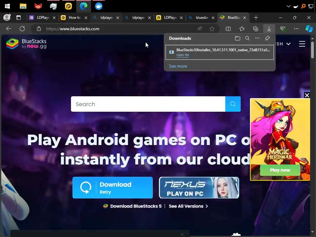Open the Copilot sidebar

point(309,29)
